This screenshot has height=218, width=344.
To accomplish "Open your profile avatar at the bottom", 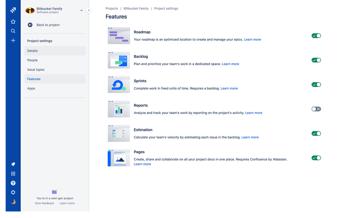I will tap(13, 202).
